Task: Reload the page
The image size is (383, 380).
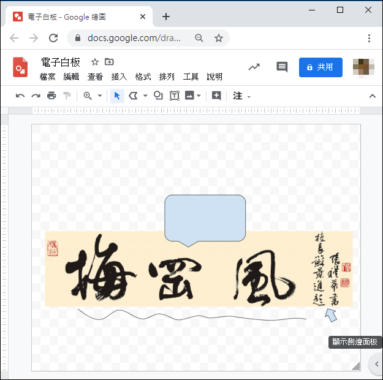Action: (x=53, y=38)
